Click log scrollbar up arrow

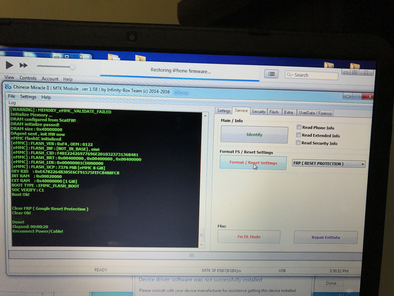(x=205, y=116)
